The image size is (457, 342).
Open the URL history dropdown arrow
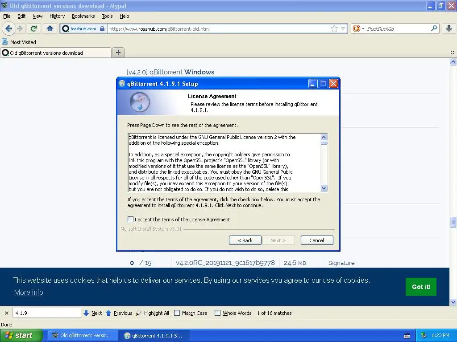[x=343, y=28]
